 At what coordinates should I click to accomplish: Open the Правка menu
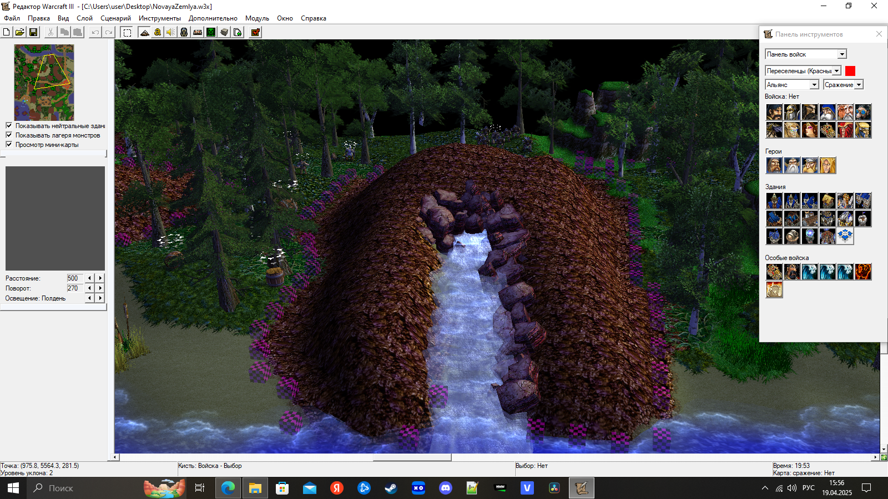click(x=39, y=18)
